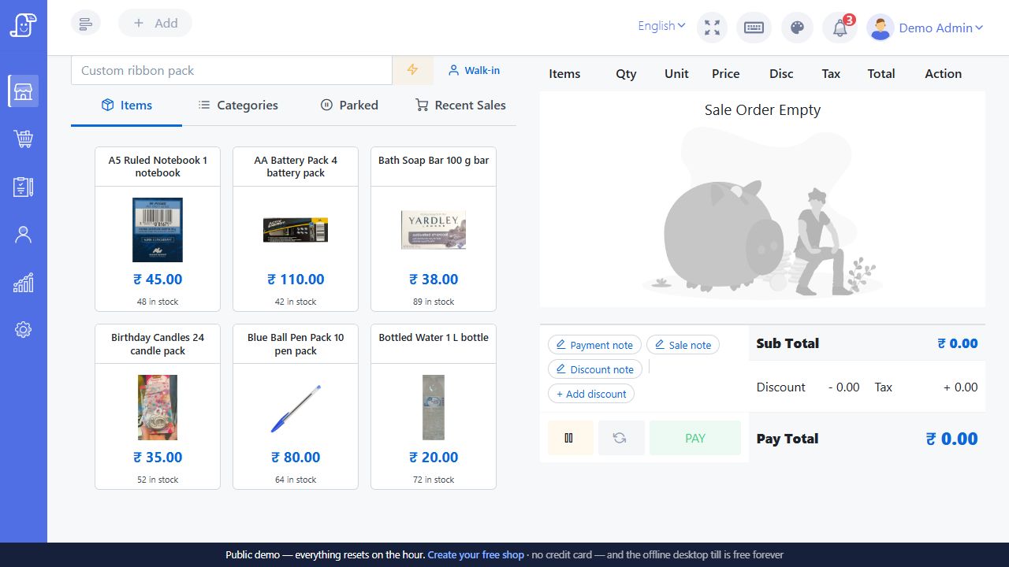
Task: Enter fullscreen mode with the expand icon
Action: coord(712,28)
